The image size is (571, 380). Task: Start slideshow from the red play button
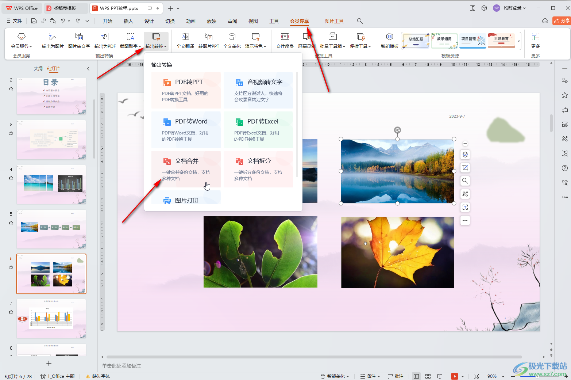point(455,376)
